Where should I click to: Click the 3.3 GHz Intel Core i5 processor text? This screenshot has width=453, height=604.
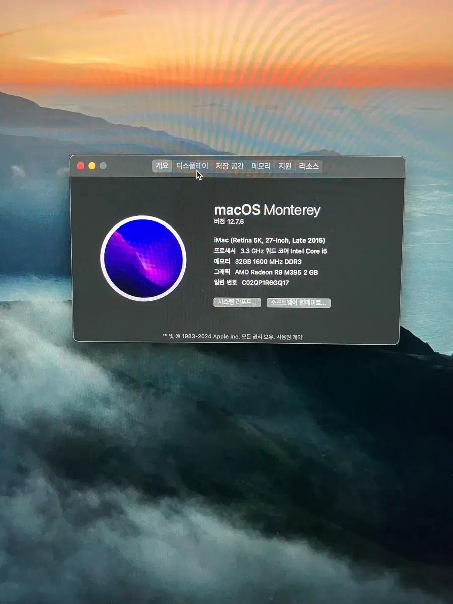click(x=283, y=251)
